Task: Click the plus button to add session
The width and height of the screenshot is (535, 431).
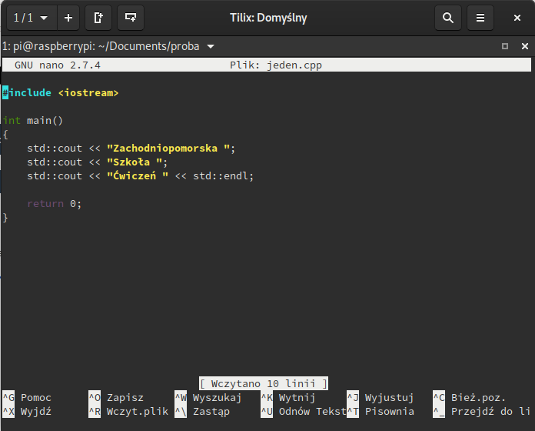Action: coord(68,18)
